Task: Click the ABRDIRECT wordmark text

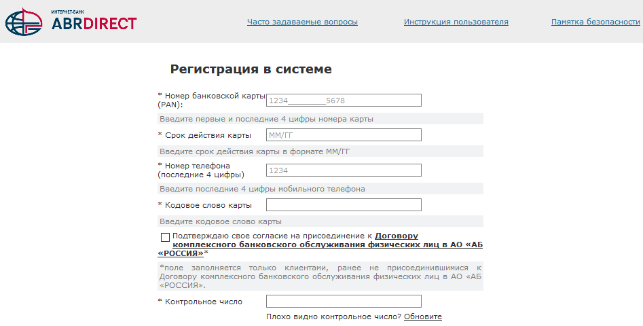Action: (x=94, y=24)
